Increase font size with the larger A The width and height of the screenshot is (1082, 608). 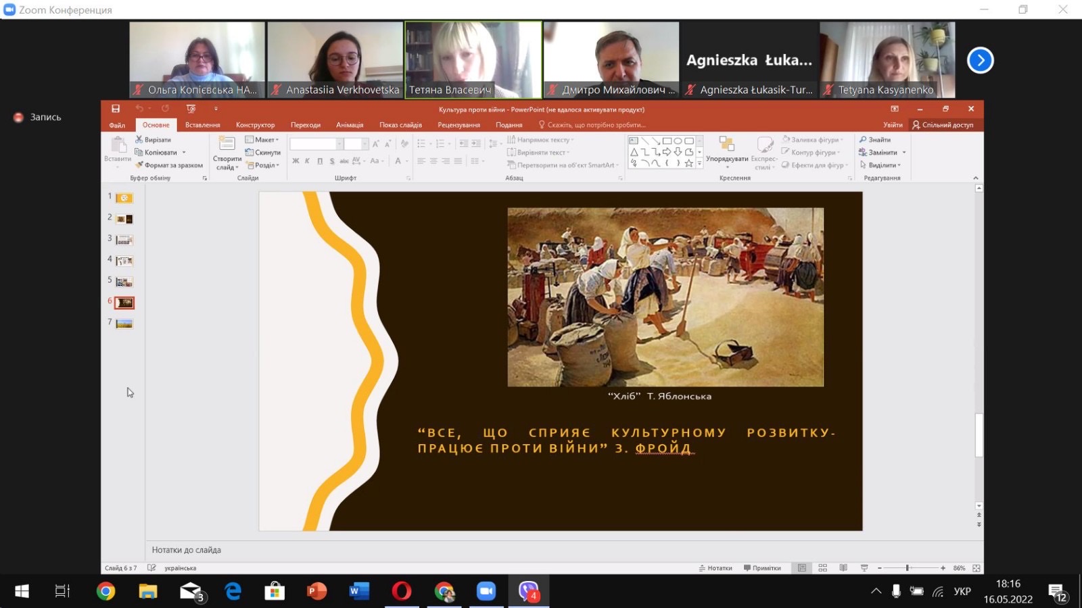pyautogui.click(x=375, y=144)
